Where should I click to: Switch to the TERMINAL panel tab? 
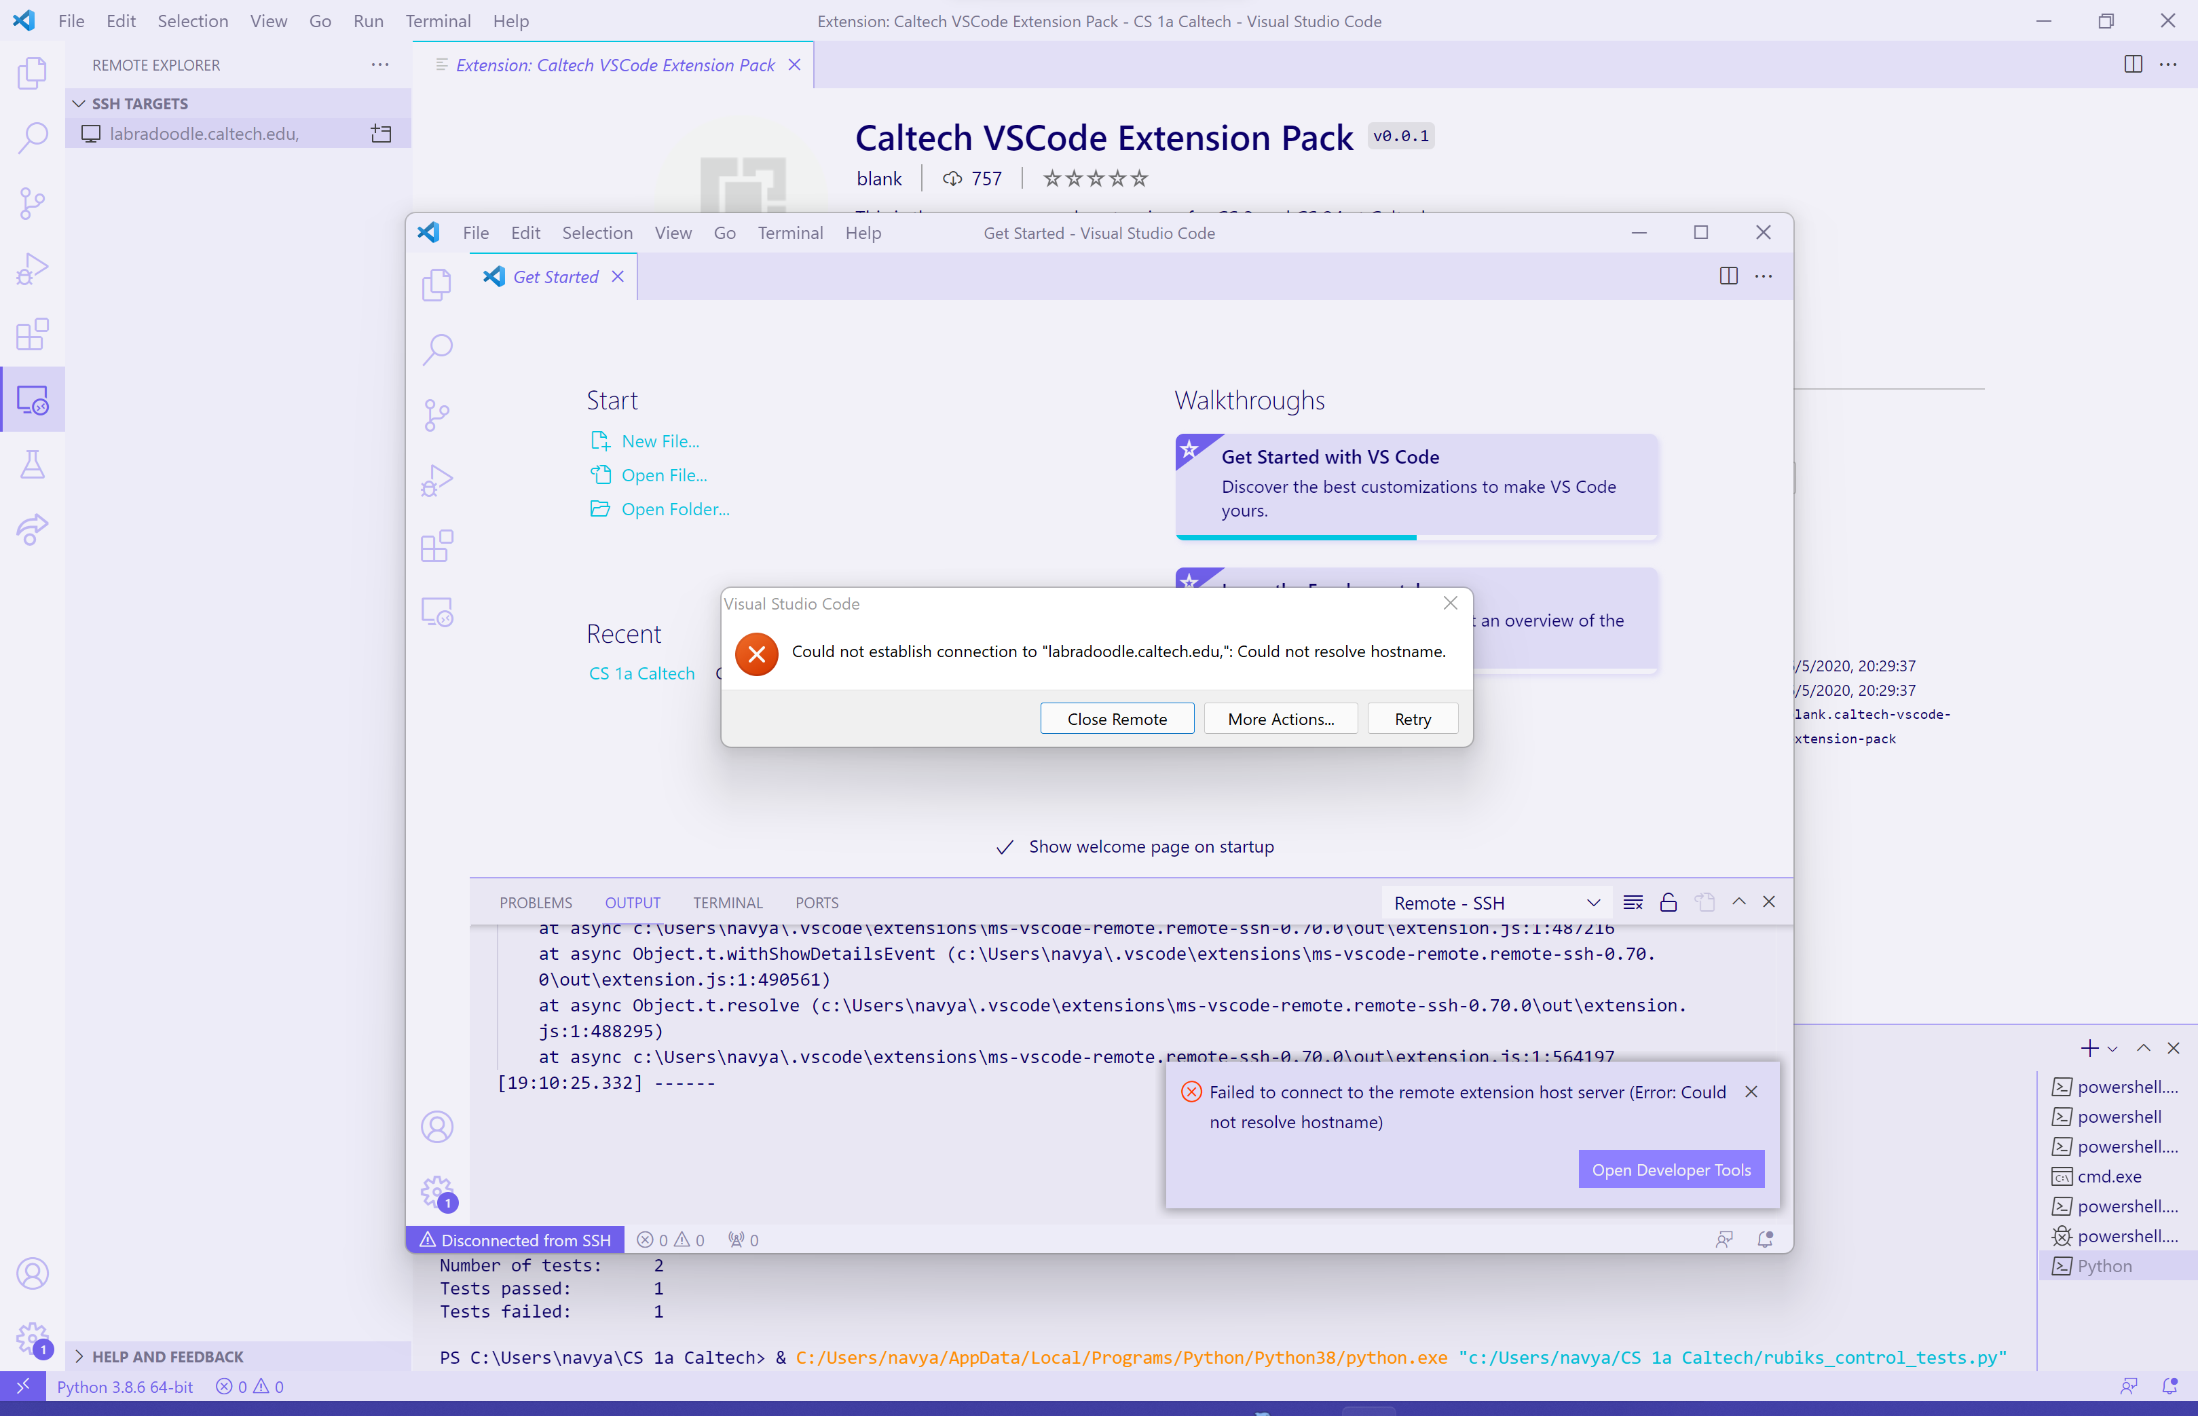727,903
